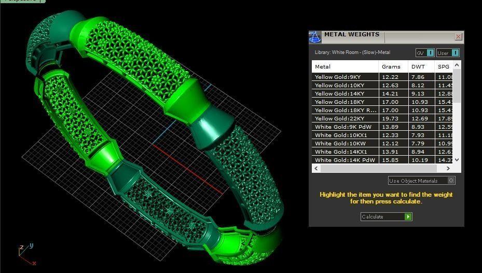Select the Yellow Gold:18KY R... row

coord(382,110)
